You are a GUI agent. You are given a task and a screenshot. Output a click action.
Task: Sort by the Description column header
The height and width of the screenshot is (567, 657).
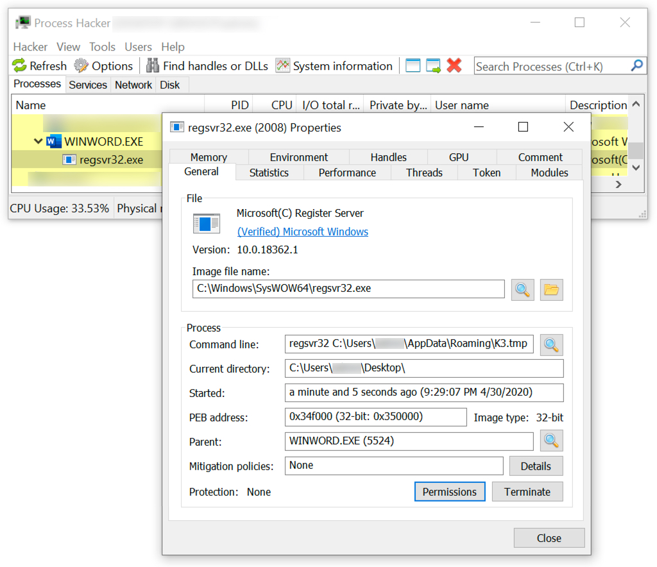coord(597,105)
